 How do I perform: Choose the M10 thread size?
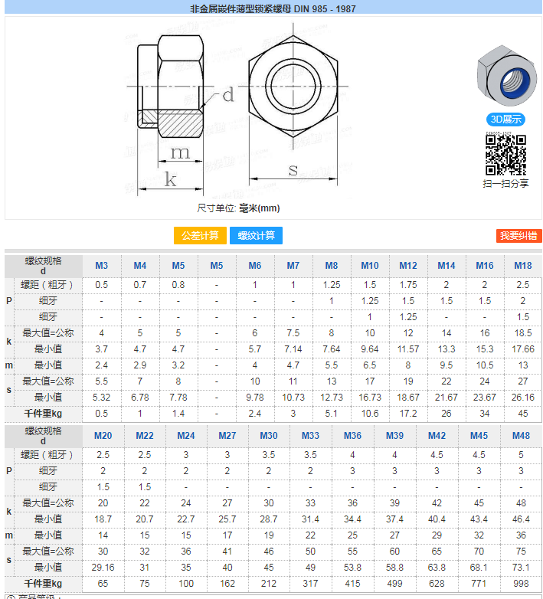tap(369, 266)
